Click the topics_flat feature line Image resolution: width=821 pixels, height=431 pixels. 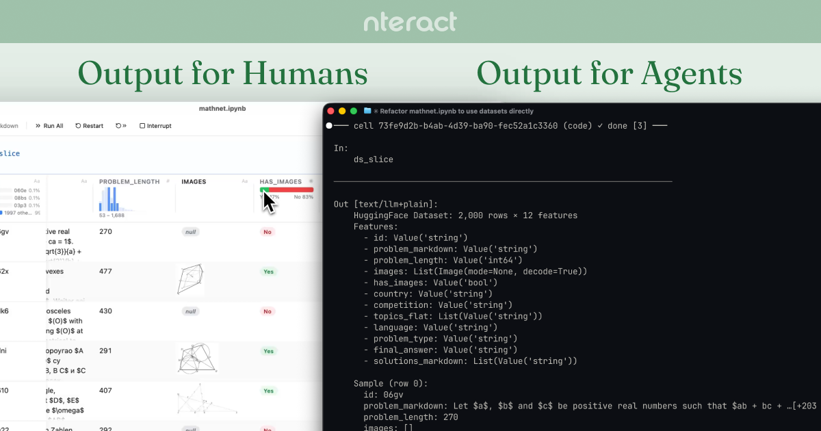click(453, 316)
